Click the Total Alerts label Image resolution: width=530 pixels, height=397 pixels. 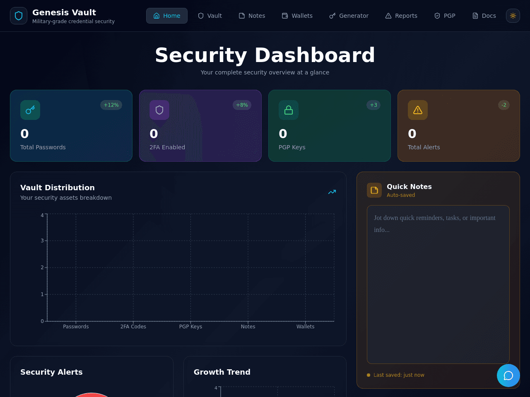pyautogui.click(x=424, y=147)
